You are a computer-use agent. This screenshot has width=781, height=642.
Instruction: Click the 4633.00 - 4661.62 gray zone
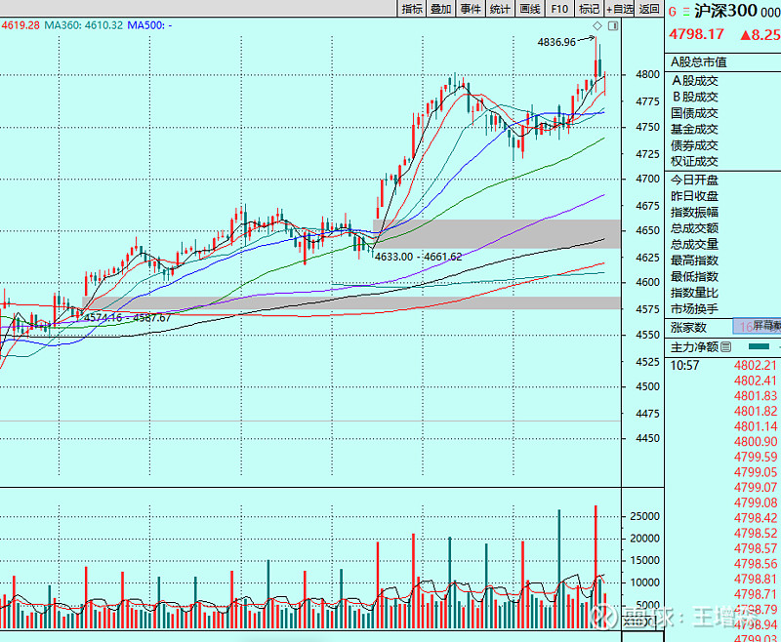click(x=498, y=233)
